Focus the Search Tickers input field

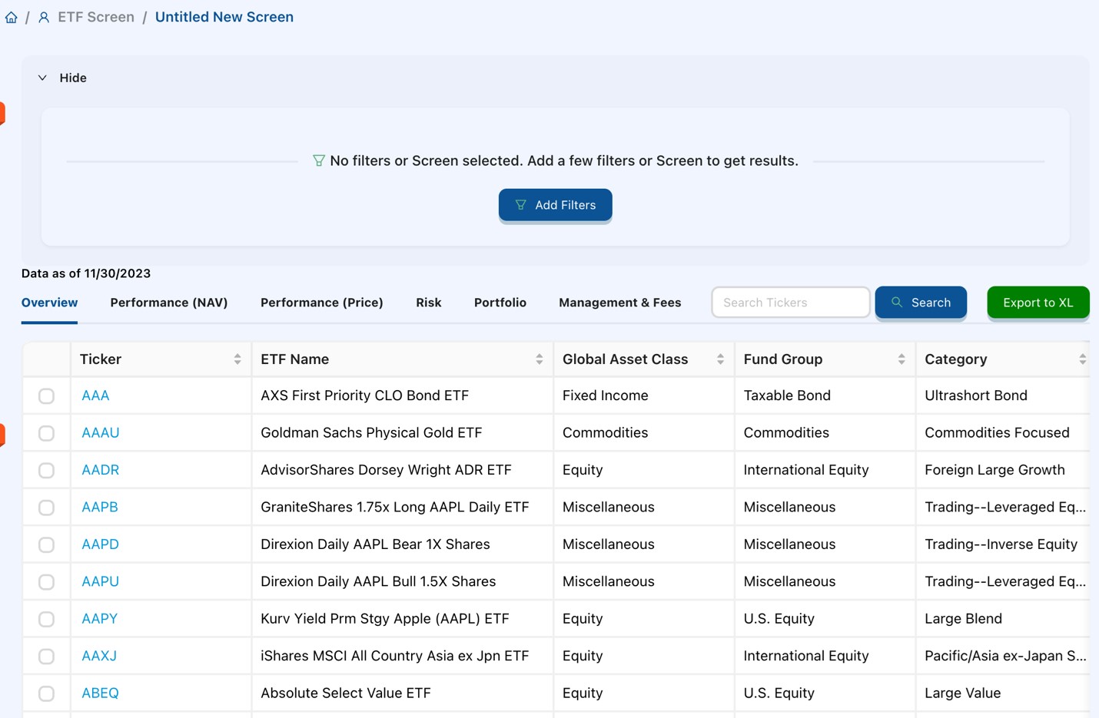point(791,303)
